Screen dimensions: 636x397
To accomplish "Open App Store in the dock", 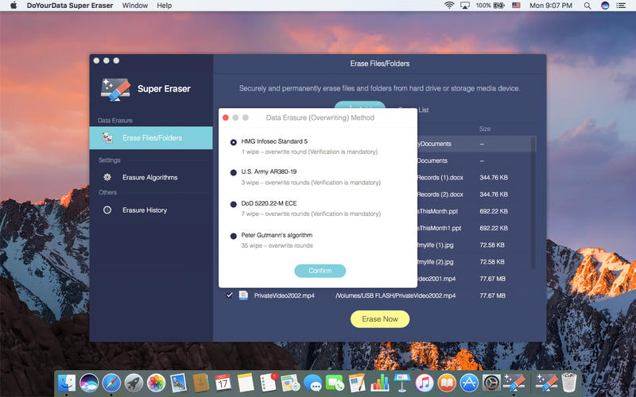I will point(469,383).
